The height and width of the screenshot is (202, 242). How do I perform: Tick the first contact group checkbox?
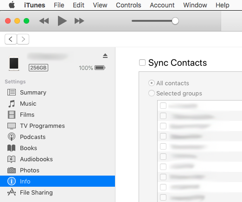pyautogui.click(x=163, y=106)
